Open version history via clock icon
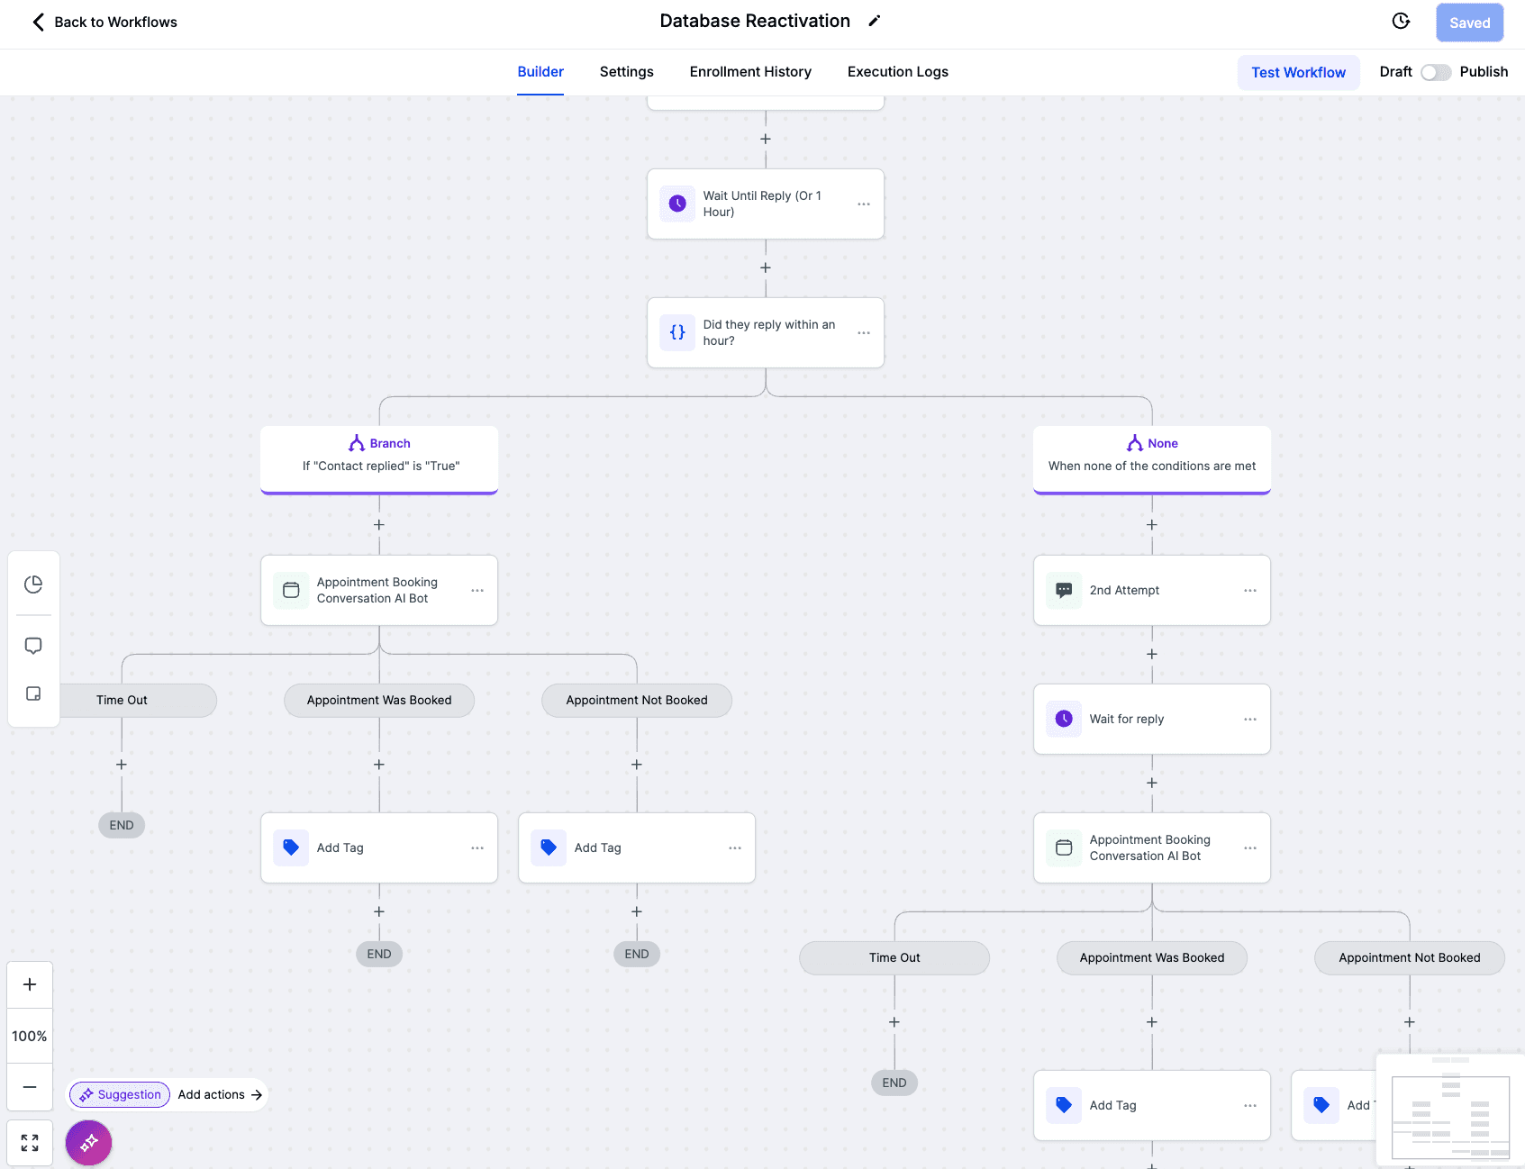Screen dimensions: 1525x1169 point(1401,20)
